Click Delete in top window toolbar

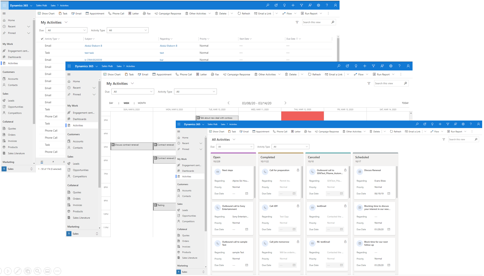point(221,14)
